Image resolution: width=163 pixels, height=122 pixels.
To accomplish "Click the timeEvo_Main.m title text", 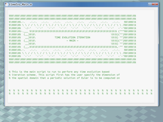I will [21, 5].
